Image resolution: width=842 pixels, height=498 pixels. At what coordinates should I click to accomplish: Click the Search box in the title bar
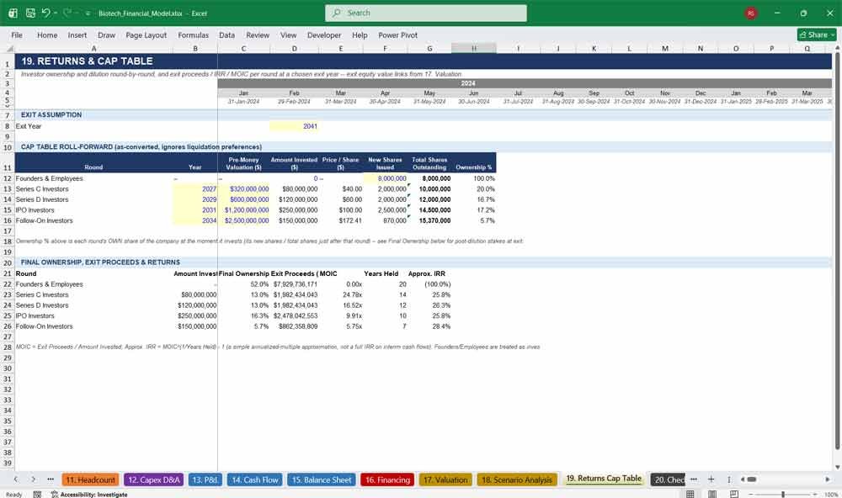[x=426, y=13]
